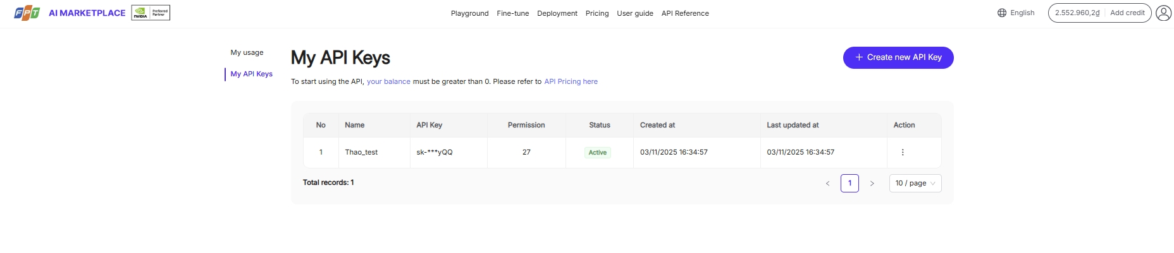
Task: Click the globe language icon
Action: coord(1002,13)
